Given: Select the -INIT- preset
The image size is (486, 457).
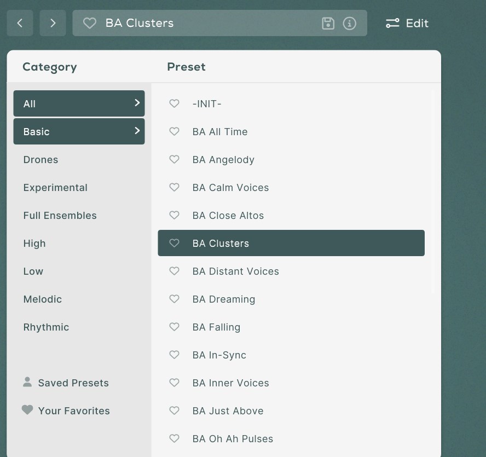Looking at the screenshot, I should coord(207,103).
